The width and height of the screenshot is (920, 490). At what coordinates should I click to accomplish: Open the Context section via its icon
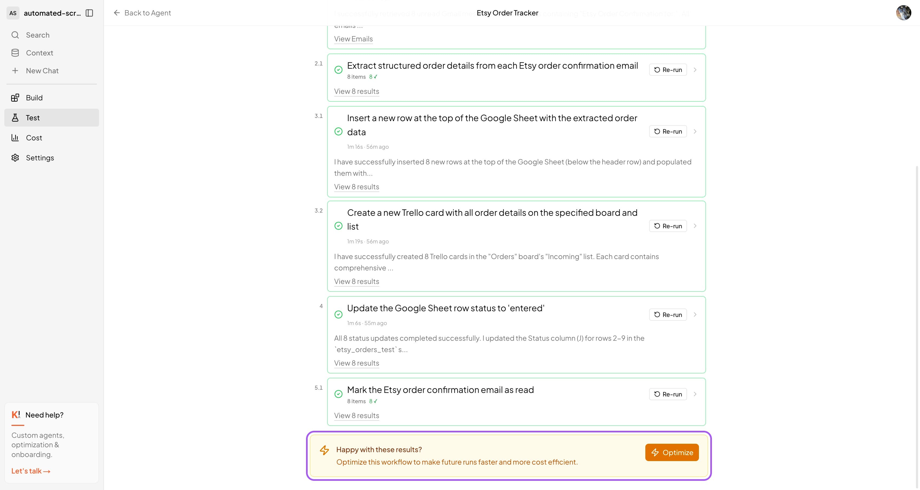(x=15, y=52)
